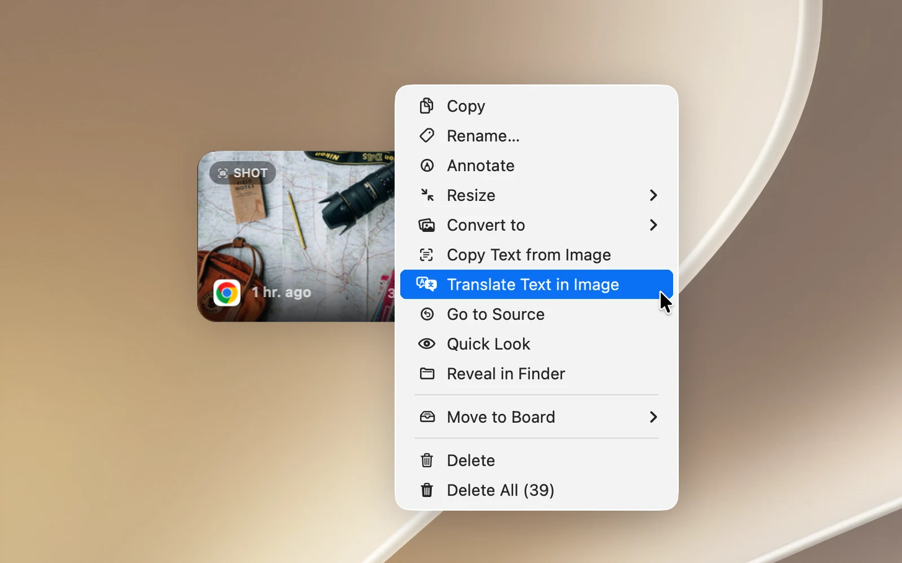Choose Delete All (39)

pyautogui.click(x=537, y=490)
